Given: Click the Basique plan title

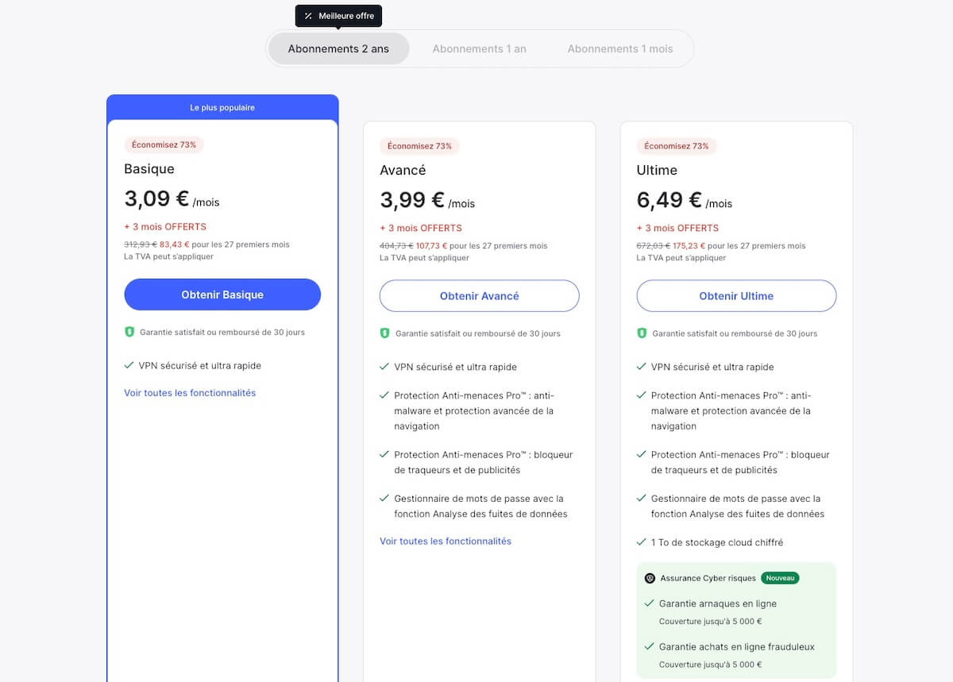Looking at the screenshot, I should 149,168.
